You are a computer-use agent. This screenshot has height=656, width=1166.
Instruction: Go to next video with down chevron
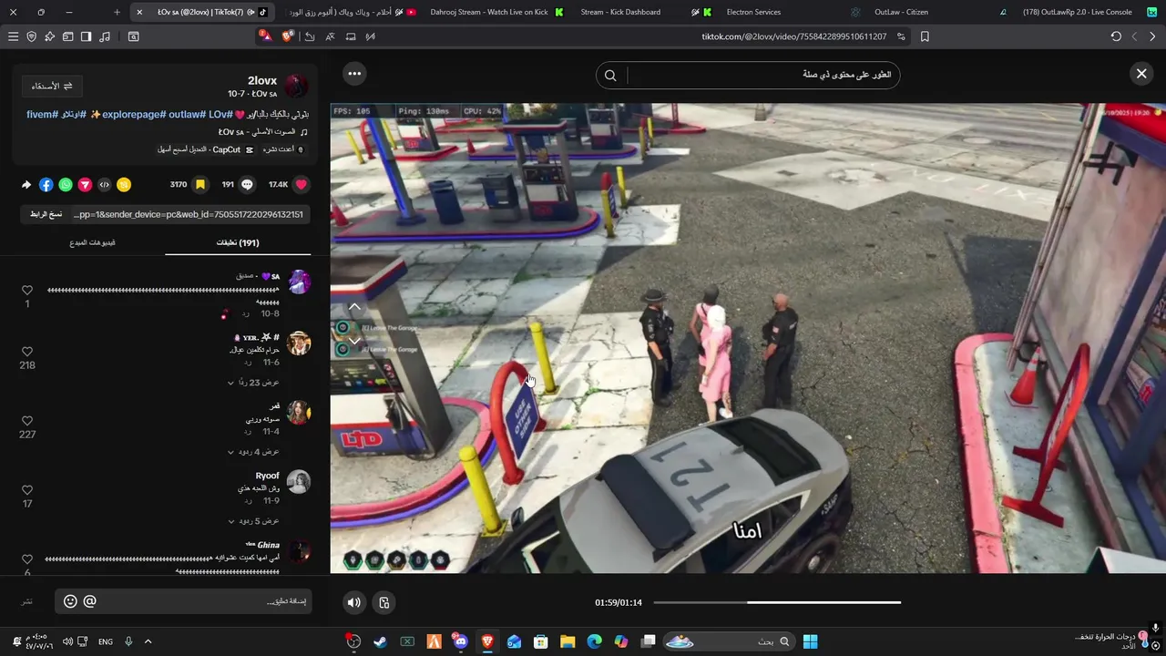tap(355, 341)
